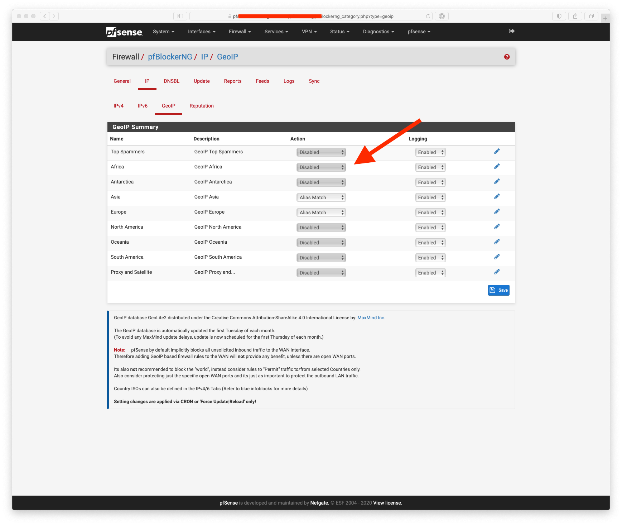Open Africa Action dropdown
This screenshot has height=525, width=622.
tap(321, 167)
